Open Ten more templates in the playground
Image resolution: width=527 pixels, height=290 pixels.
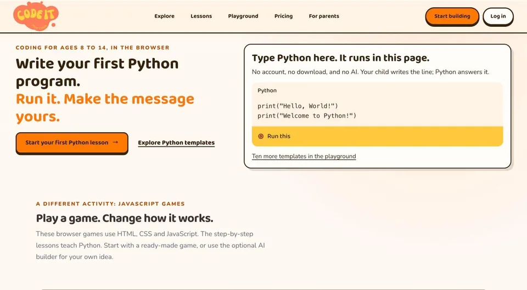pos(304,156)
